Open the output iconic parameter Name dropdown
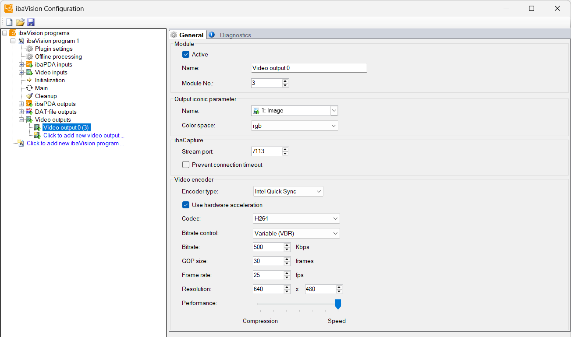The height and width of the screenshot is (337, 571). pyautogui.click(x=334, y=111)
